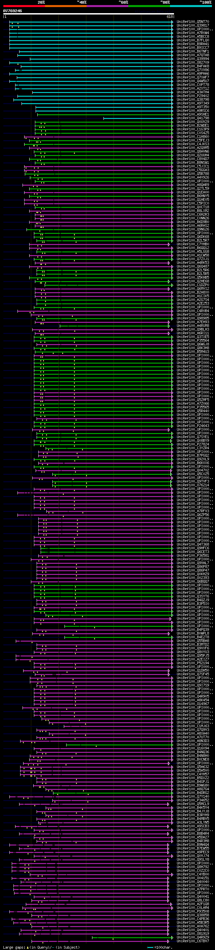215x950 pixels.
Task: Select hit UniRef100_B6HNY5
Action: (193, 196)
